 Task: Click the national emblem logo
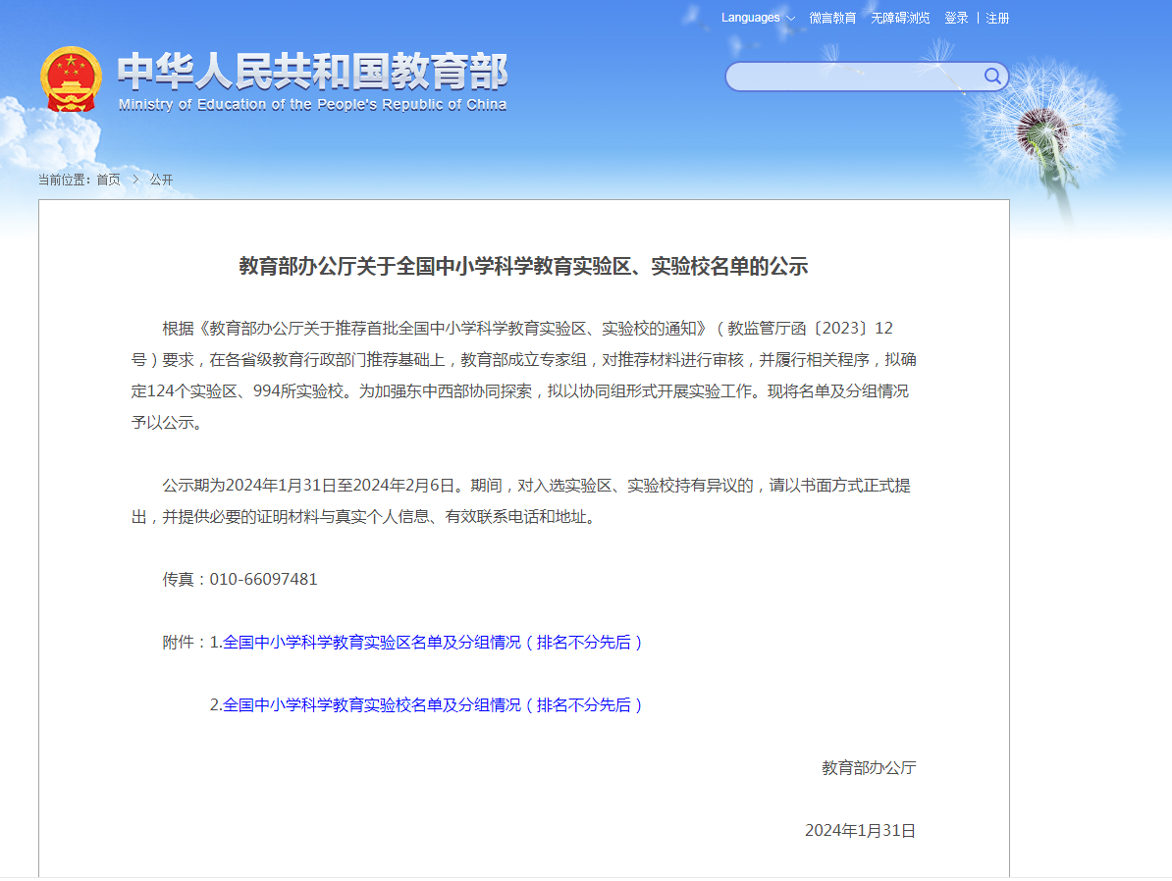[71, 79]
